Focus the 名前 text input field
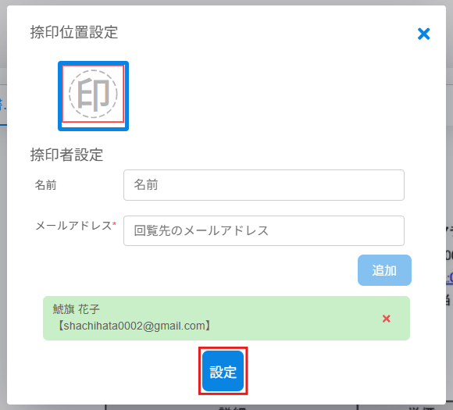Viewport: 453px width, 410px height. pyautogui.click(x=264, y=185)
